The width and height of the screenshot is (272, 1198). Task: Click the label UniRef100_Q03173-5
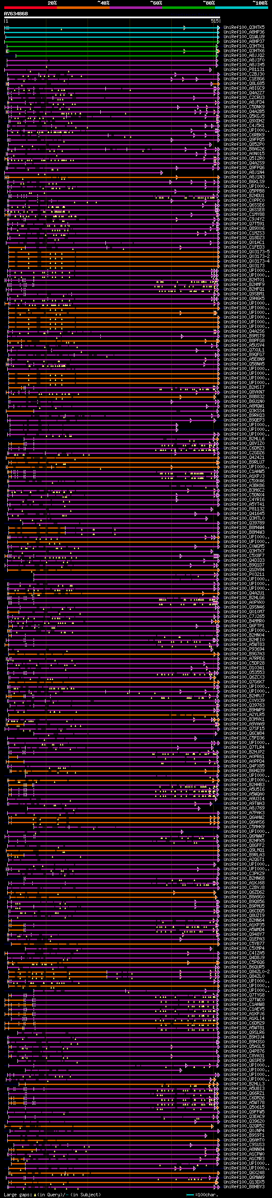(246, 252)
